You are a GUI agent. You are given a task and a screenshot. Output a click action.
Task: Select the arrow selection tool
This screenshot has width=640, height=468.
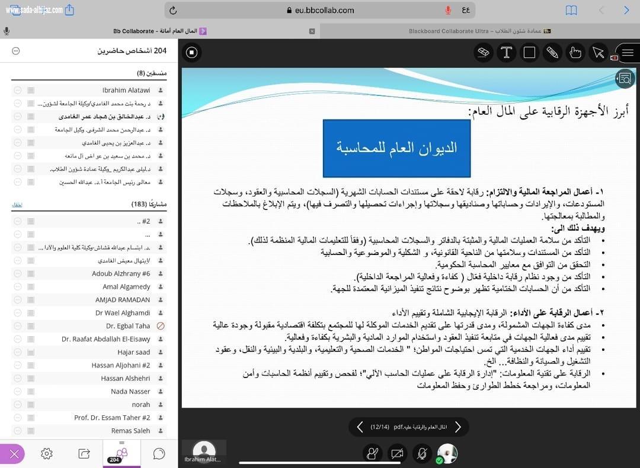(x=599, y=53)
